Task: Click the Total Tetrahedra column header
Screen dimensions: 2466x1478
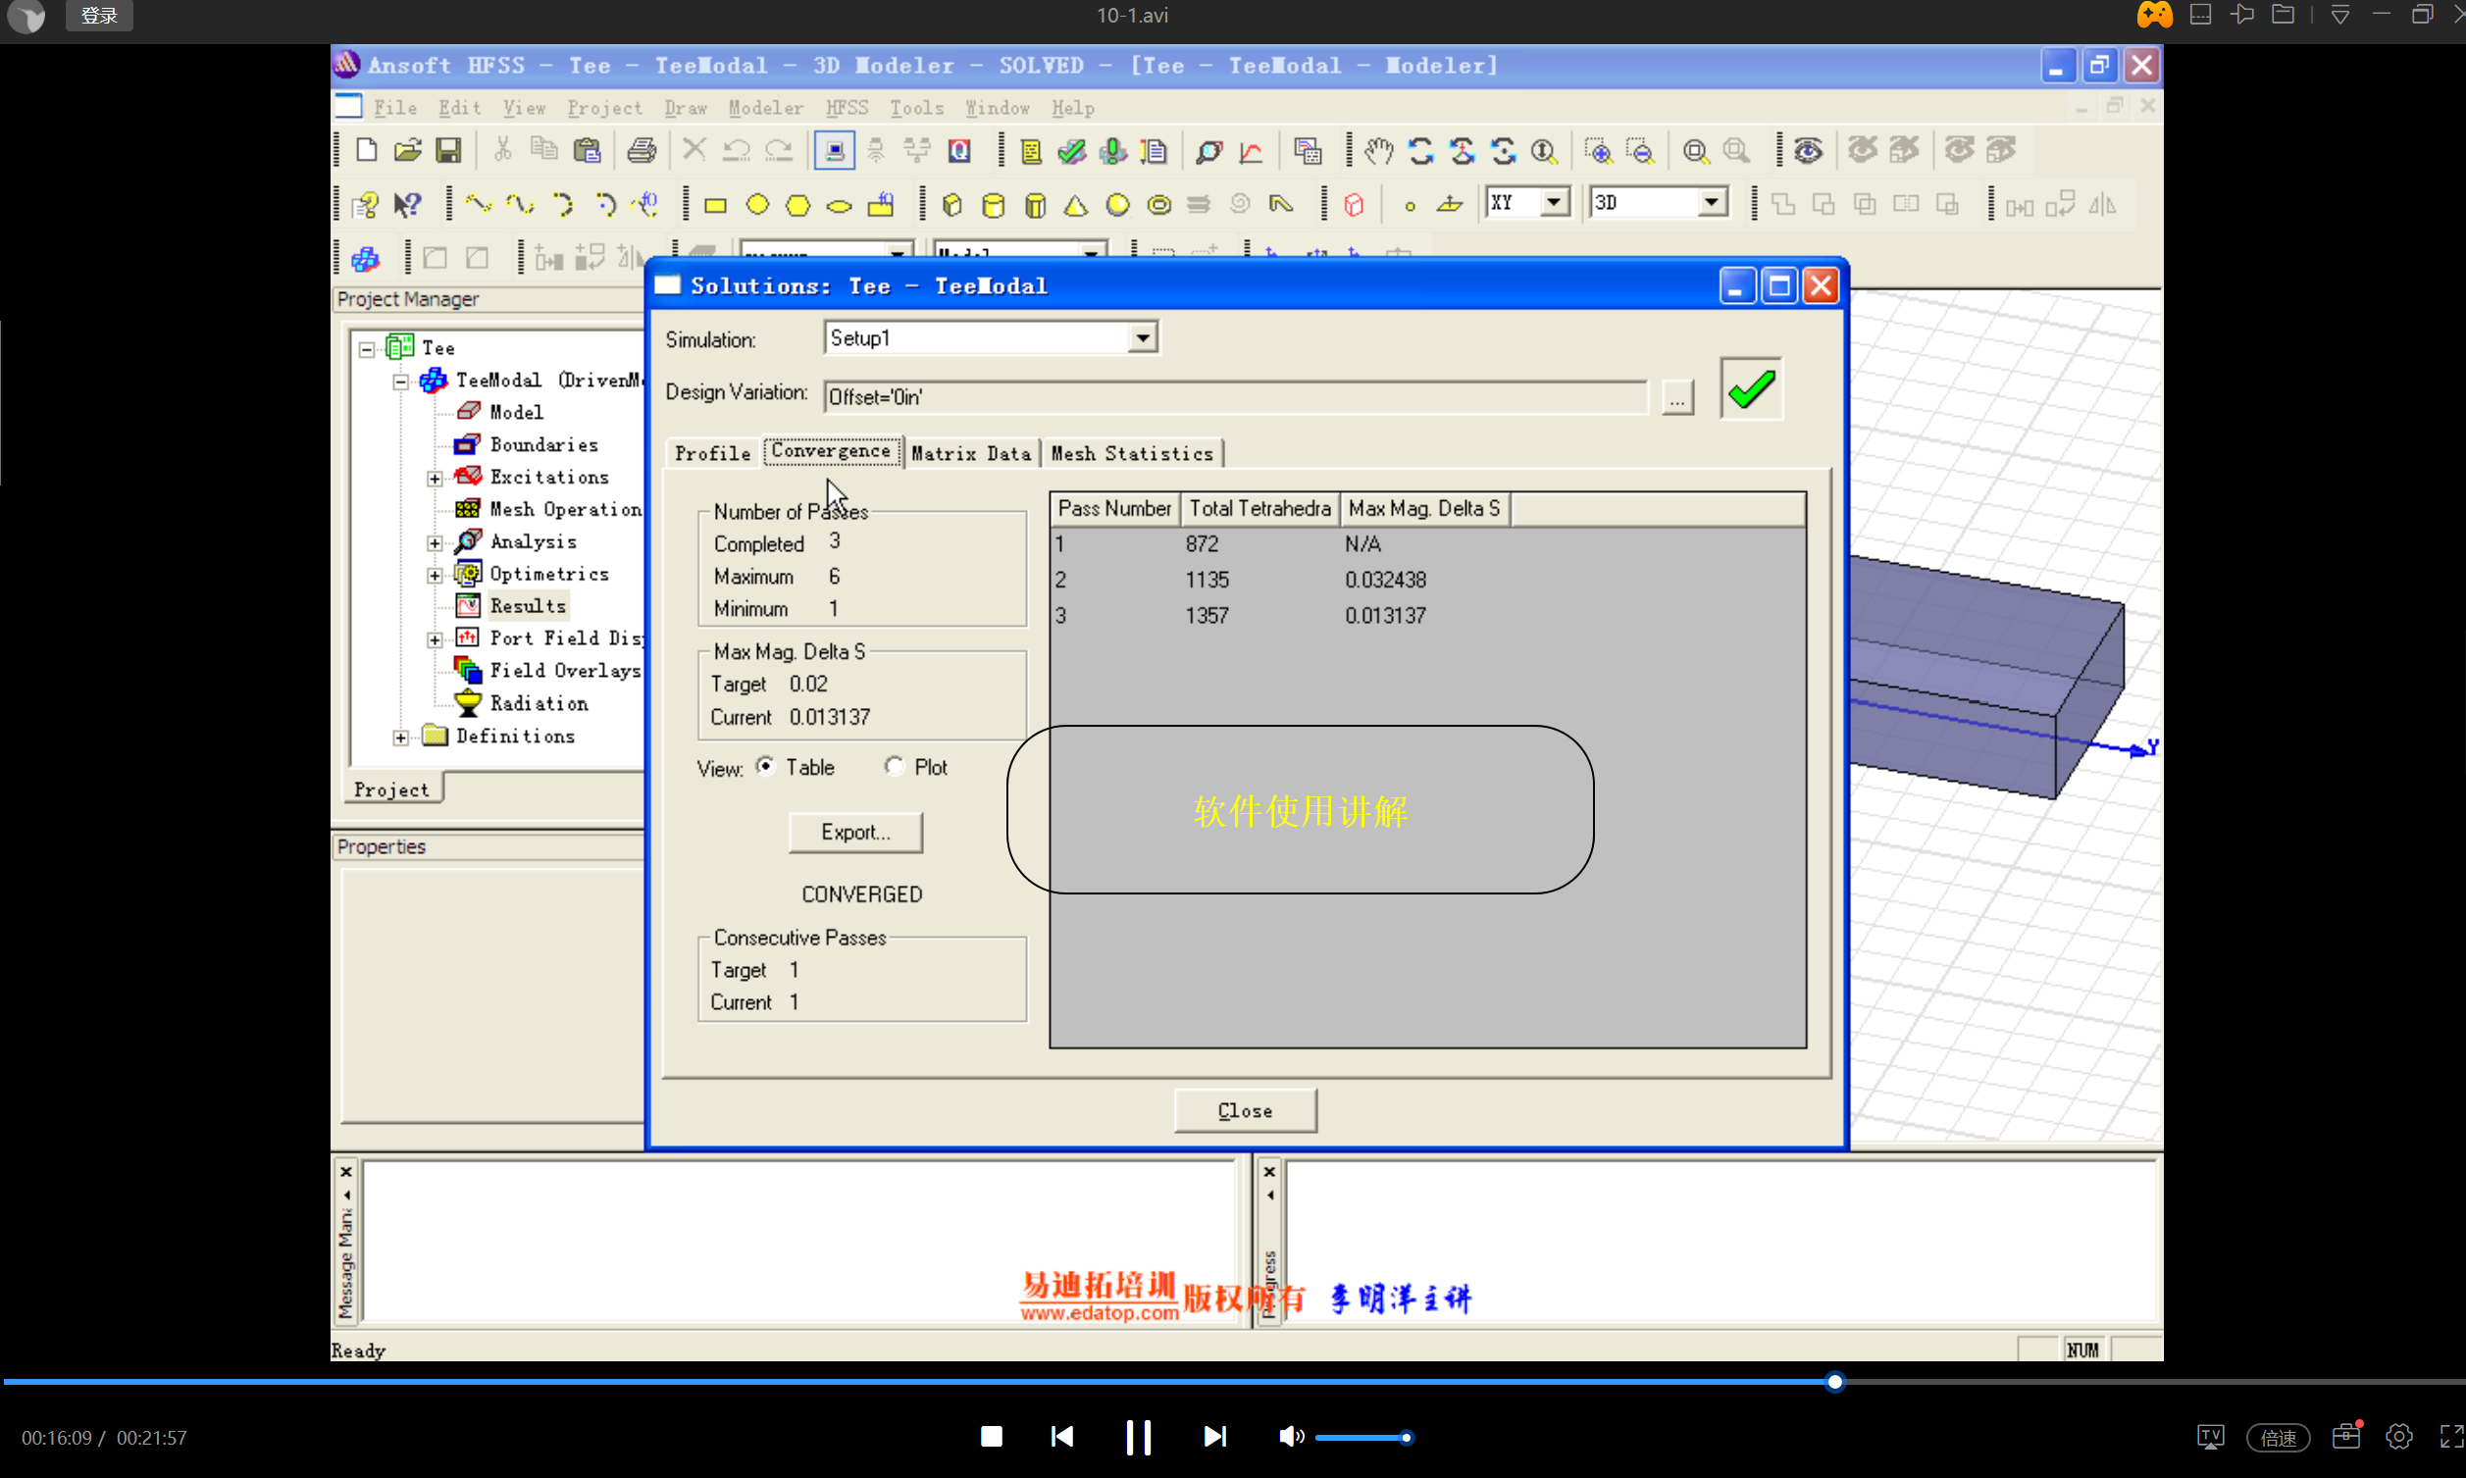Action: coord(1259,509)
